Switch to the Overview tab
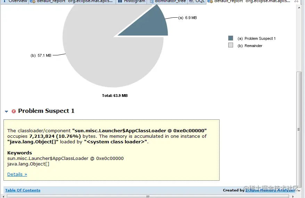The width and height of the screenshot is (305, 198). point(15,1)
